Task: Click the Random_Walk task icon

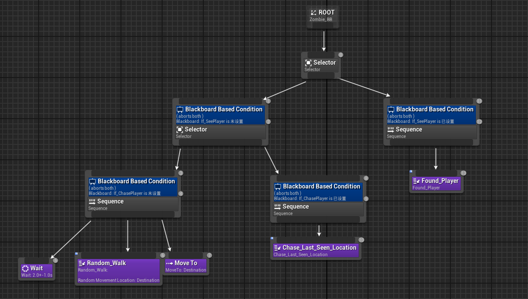Action: pos(81,263)
